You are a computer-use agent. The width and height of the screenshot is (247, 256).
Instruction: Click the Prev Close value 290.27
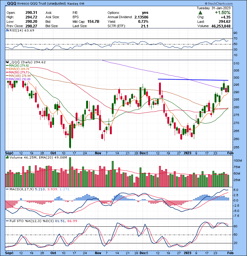pos(31,26)
